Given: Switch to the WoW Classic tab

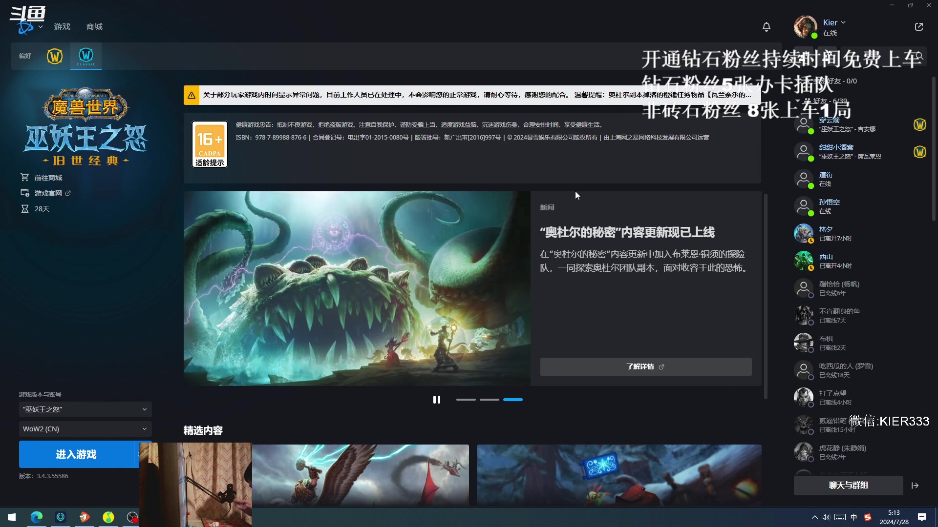Looking at the screenshot, I should pos(86,56).
